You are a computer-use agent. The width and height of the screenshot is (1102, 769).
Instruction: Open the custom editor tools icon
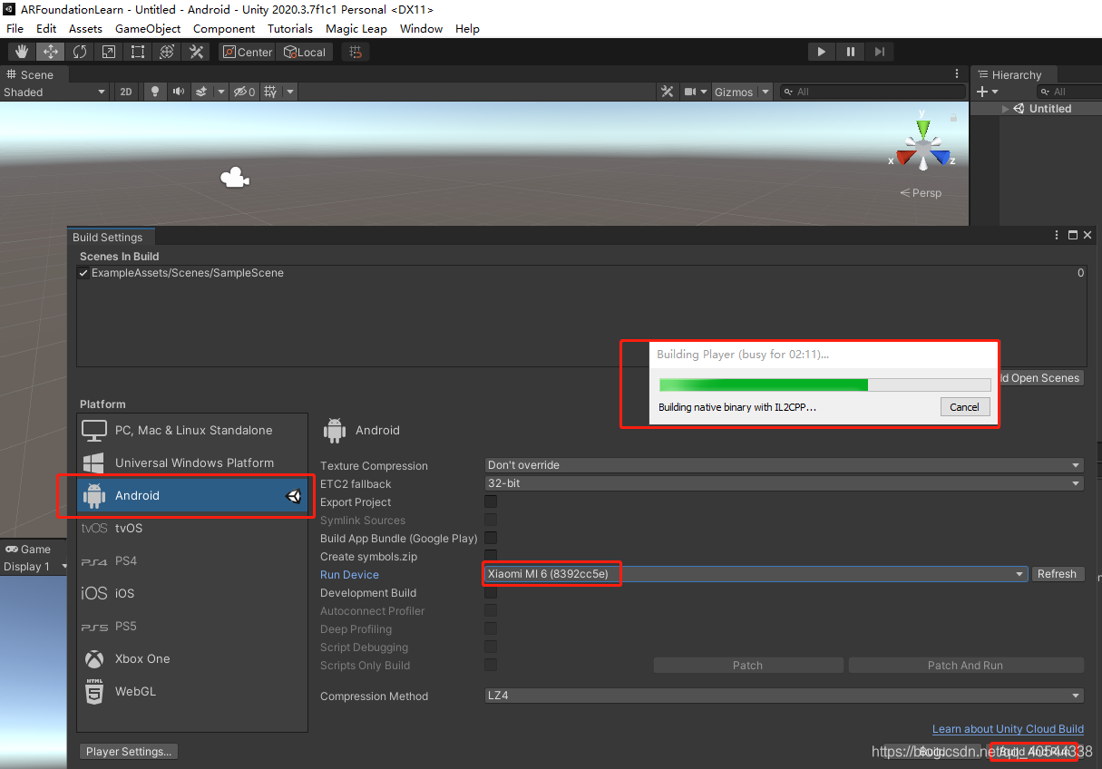tap(196, 52)
